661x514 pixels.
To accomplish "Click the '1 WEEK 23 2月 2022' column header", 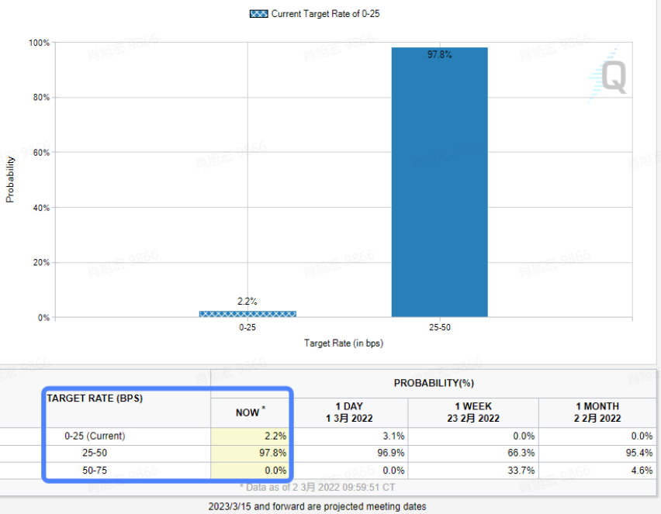I will [x=473, y=412].
